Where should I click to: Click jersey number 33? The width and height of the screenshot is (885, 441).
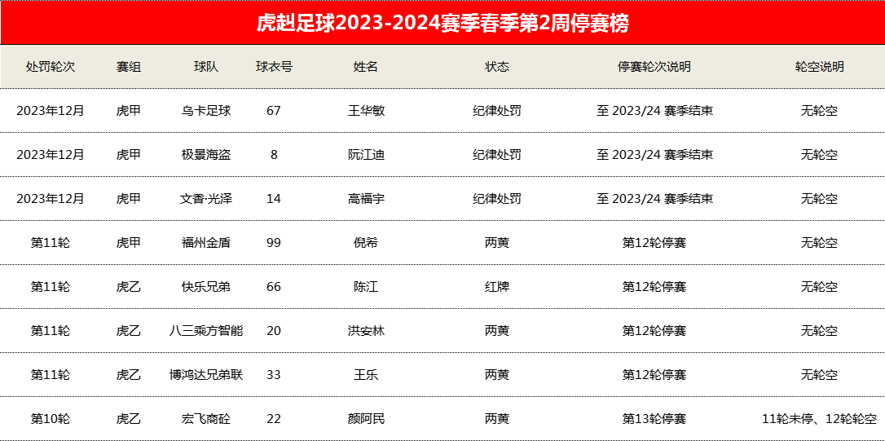(274, 375)
